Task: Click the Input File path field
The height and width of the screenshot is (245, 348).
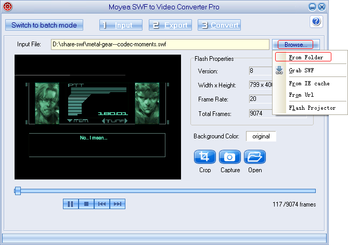Action: [x=160, y=44]
